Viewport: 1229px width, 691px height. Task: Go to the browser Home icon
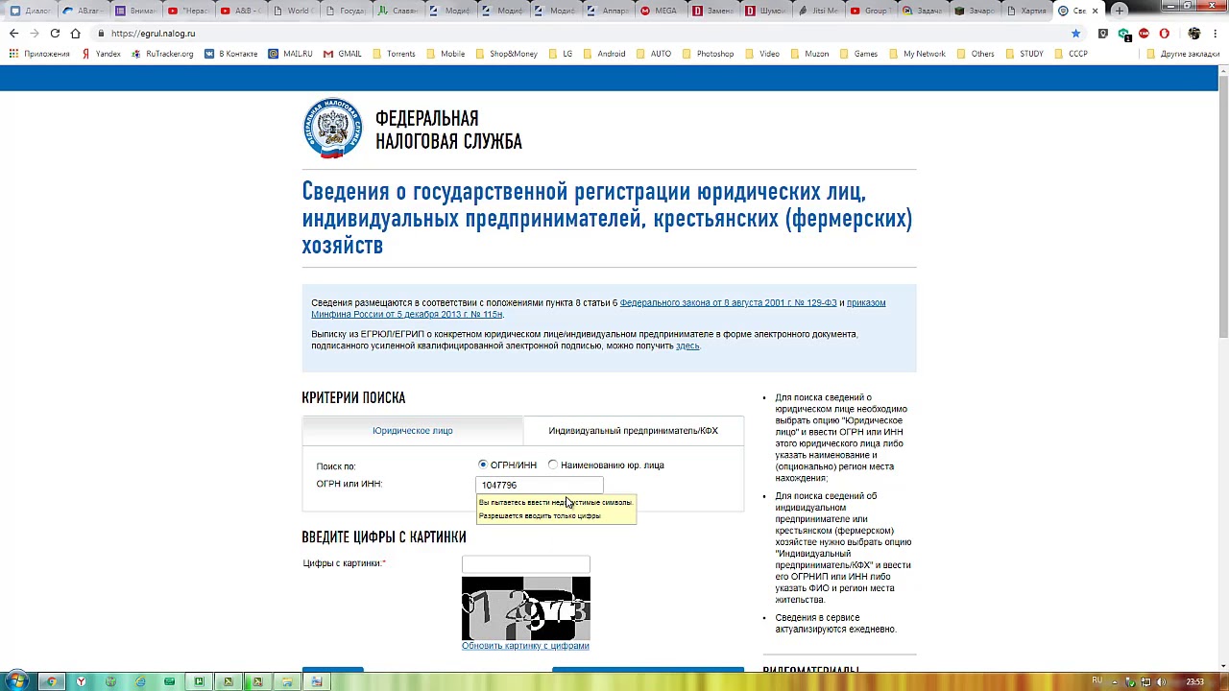point(75,34)
